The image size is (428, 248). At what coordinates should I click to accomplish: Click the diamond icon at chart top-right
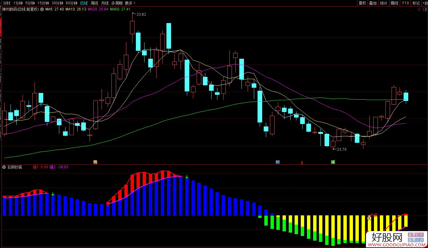[419, 10]
